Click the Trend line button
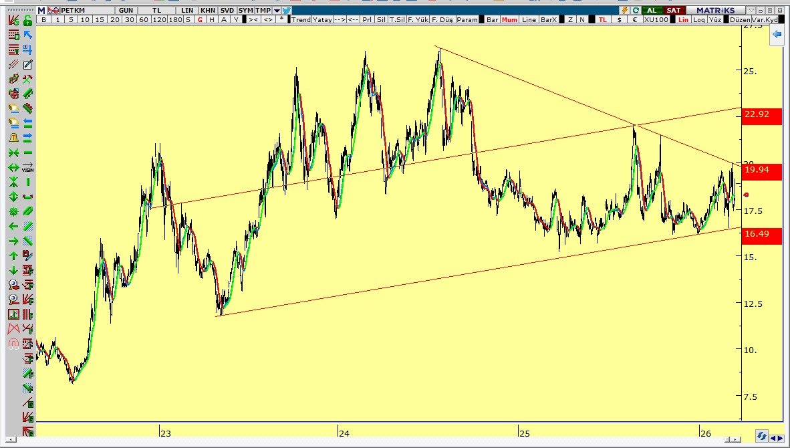 point(301,19)
